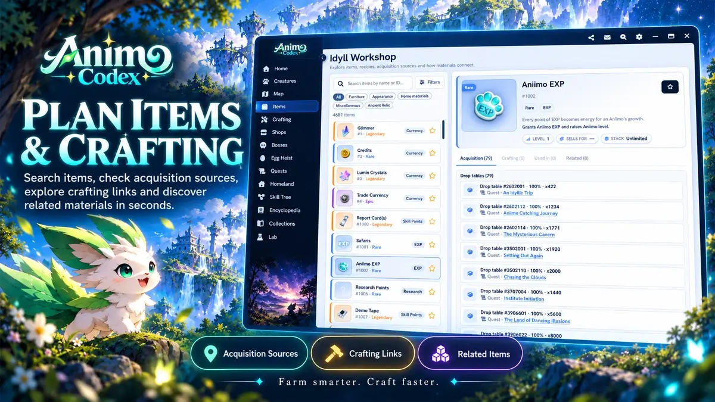Toggle the star on Research Points row

coord(433,292)
